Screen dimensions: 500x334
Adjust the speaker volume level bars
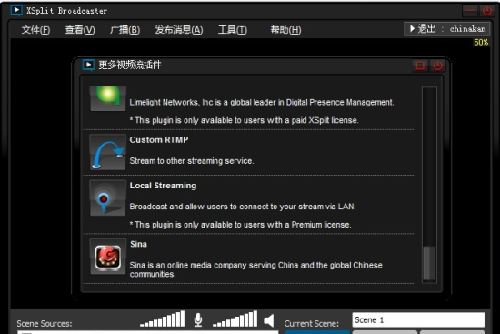point(235,319)
